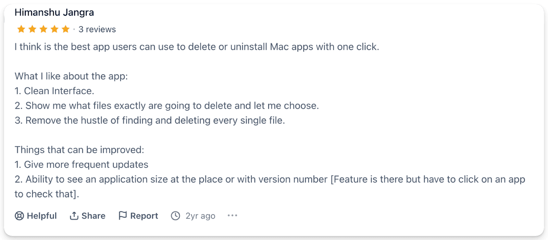Toggle the Helpful reaction on the review
The width and height of the screenshot is (548, 240).
[x=35, y=215]
